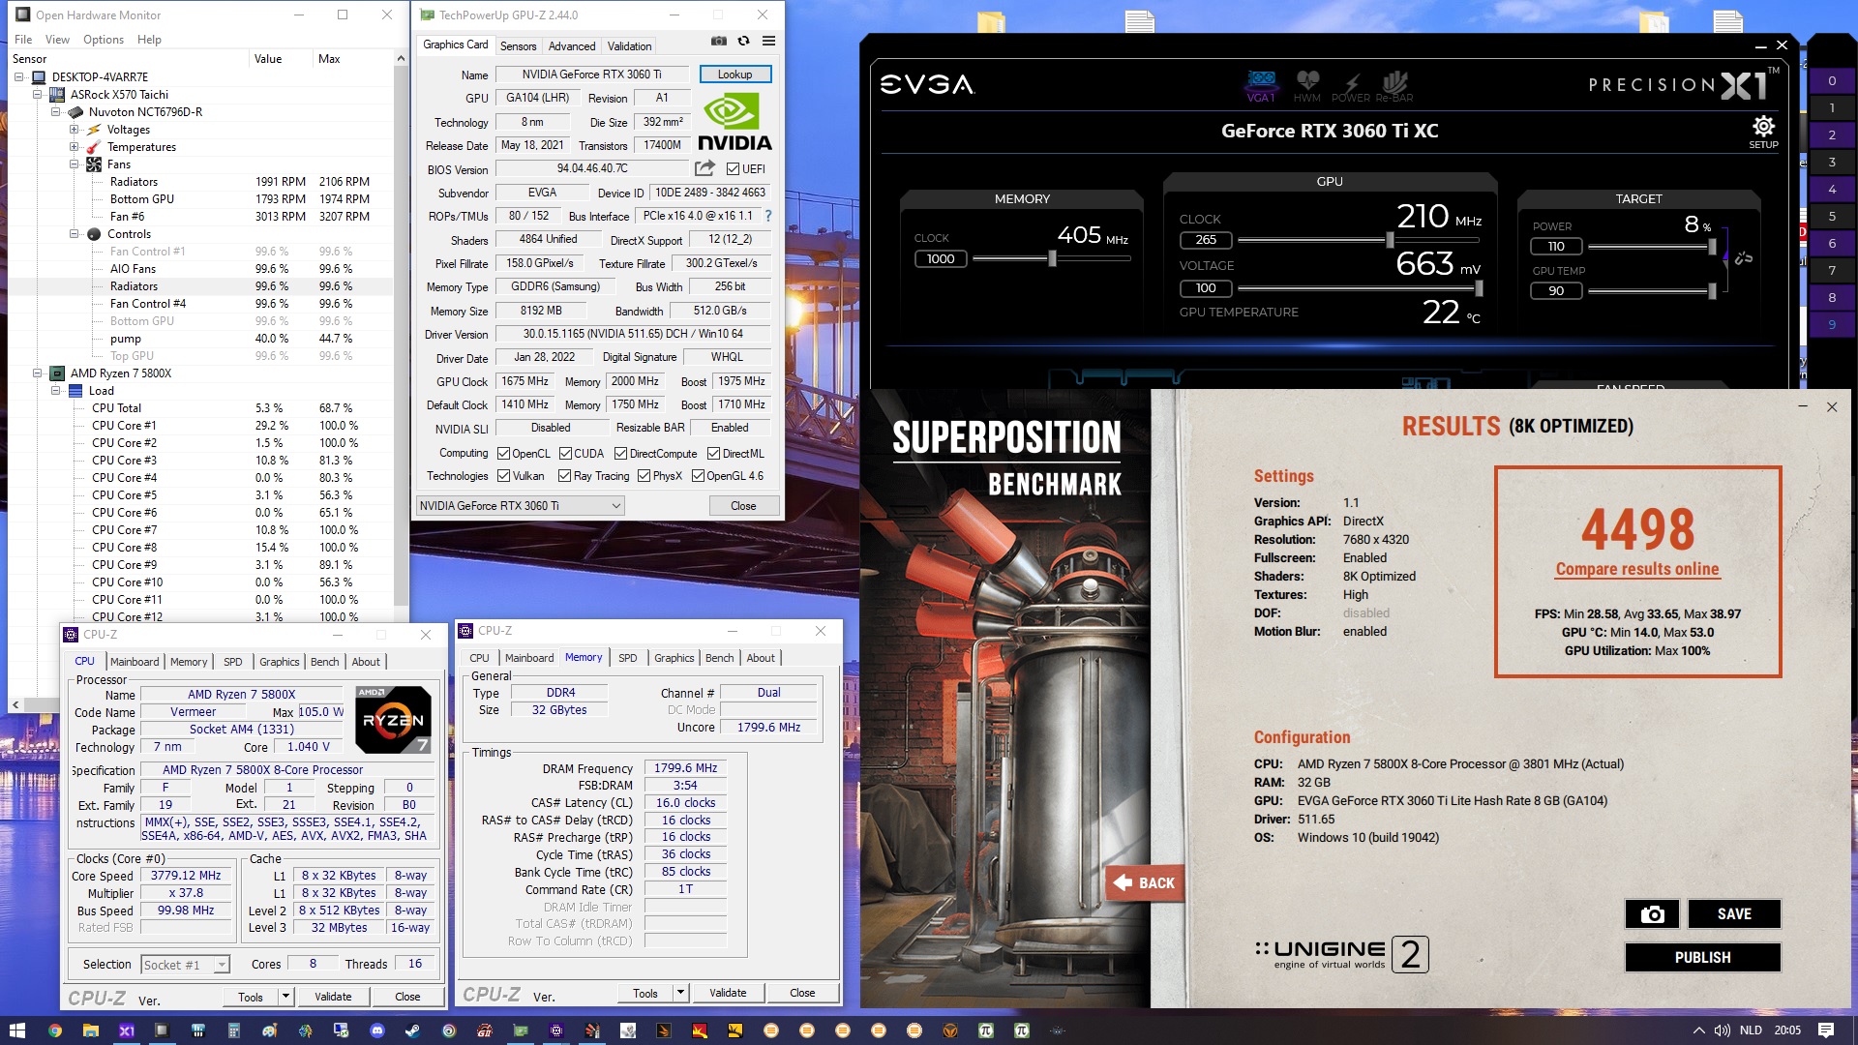Open Discord from the taskbar
This screenshot has height=1045, width=1858.
click(377, 1030)
